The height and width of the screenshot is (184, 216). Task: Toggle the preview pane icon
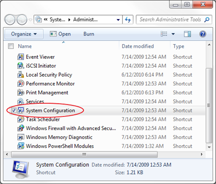pyautogui.click(x=187, y=34)
